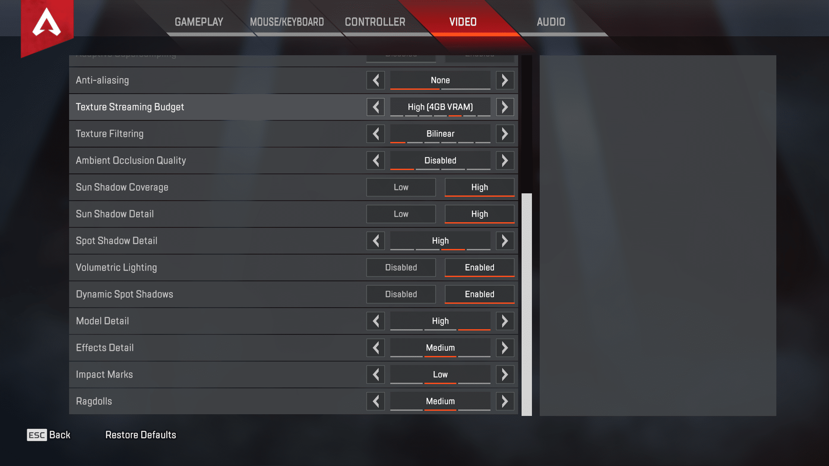Expand Ambient Occlusion Quality dropdown
Image resolution: width=829 pixels, height=466 pixels.
pyautogui.click(x=440, y=160)
